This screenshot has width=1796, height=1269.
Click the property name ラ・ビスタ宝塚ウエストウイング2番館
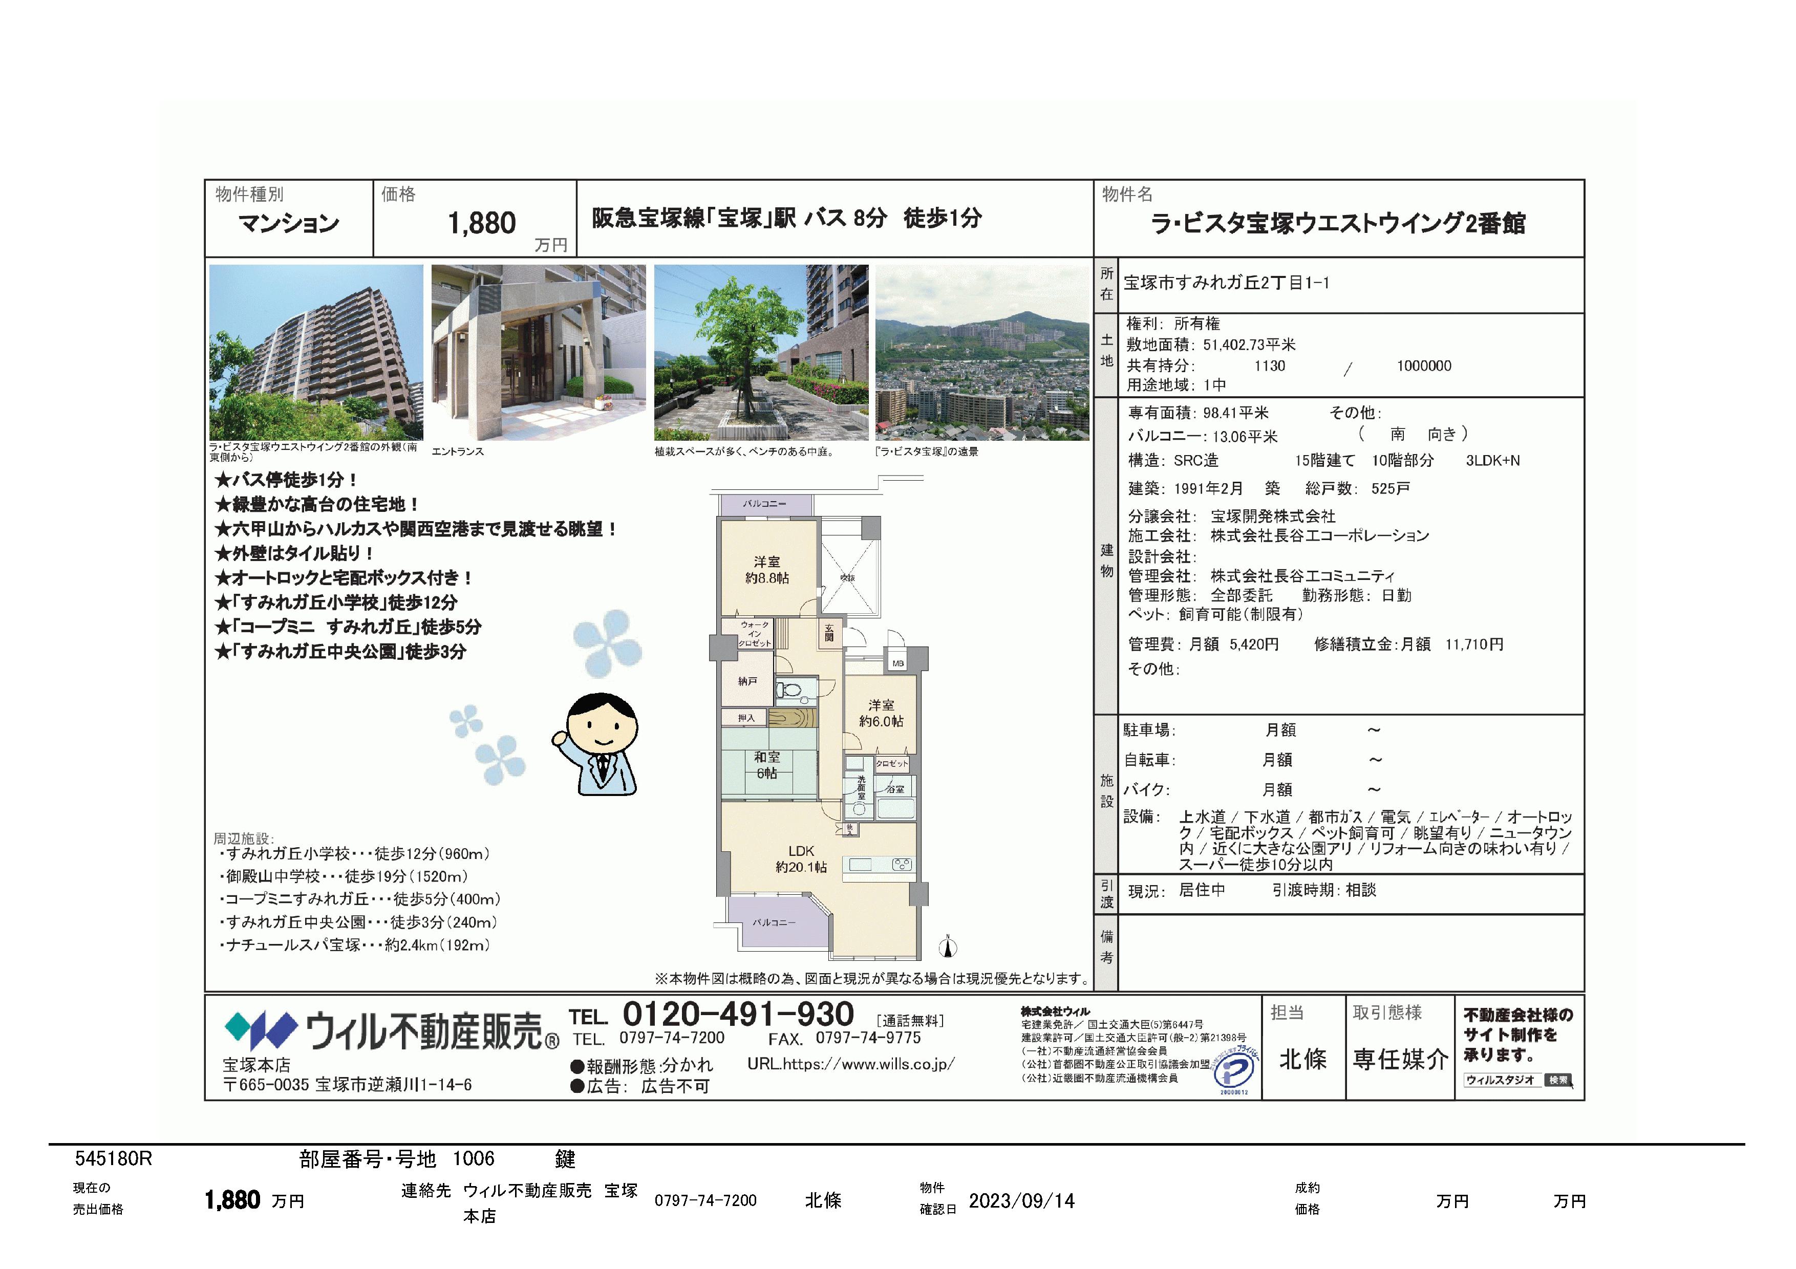(1338, 224)
